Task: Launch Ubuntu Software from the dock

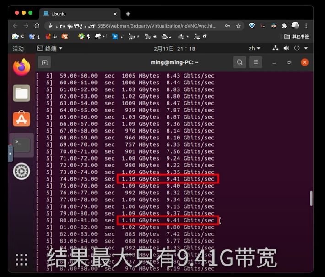Action: click(x=22, y=119)
